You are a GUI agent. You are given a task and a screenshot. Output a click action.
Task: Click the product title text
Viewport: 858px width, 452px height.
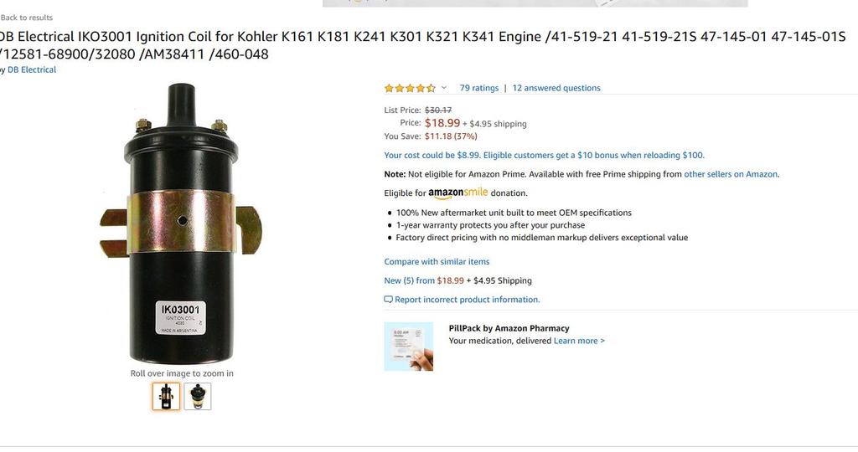click(x=422, y=45)
